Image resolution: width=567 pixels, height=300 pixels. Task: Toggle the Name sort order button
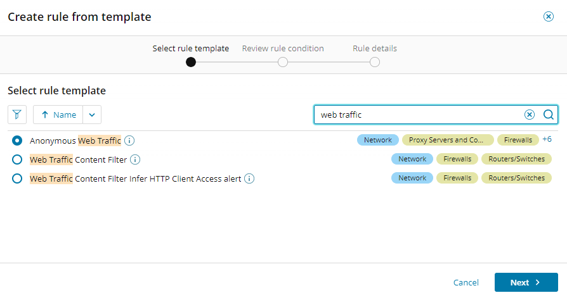pyautogui.click(x=58, y=115)
